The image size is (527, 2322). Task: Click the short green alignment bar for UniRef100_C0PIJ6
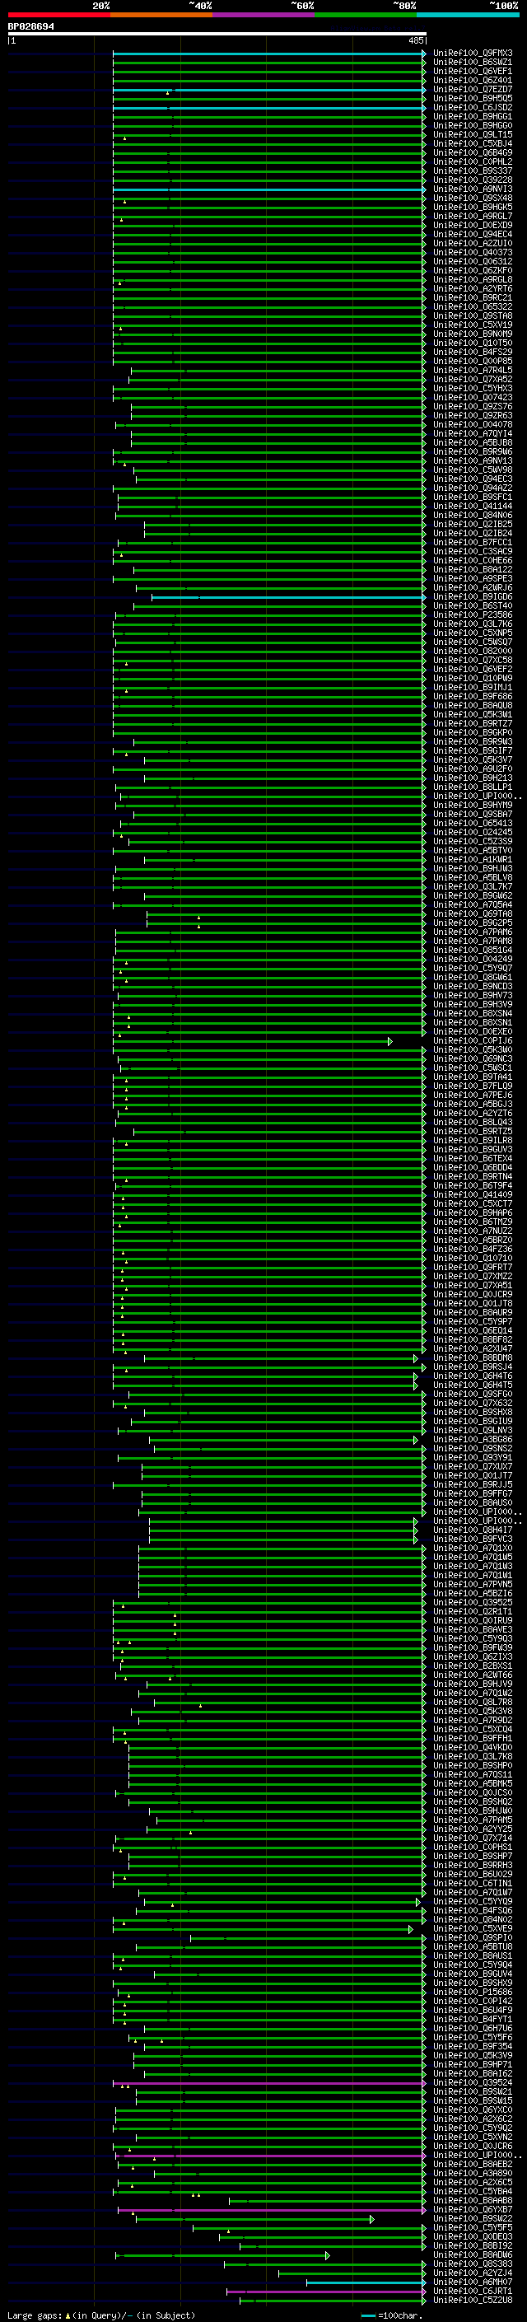click(252, 1041)
